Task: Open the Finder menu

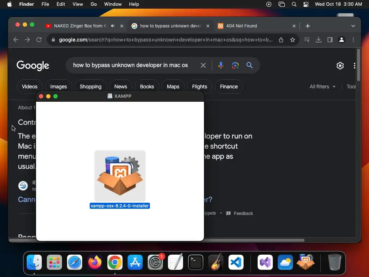Action: click(x=27, y=4)
